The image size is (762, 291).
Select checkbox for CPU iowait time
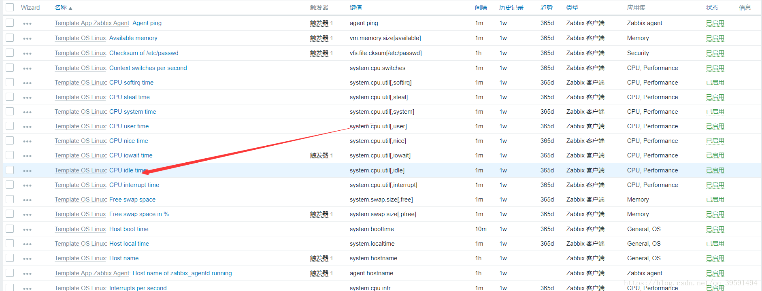tap(10, 155)
